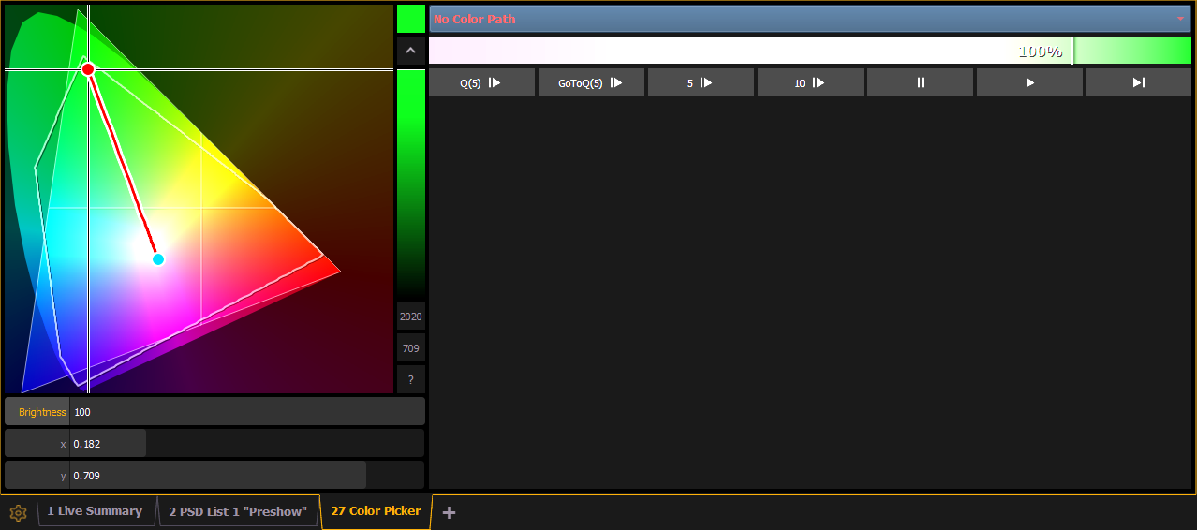The width and height of the screenshot is (1197, 530).
Task: Switch to the 1 Live Summary tab
Action: tap(94, 511)
